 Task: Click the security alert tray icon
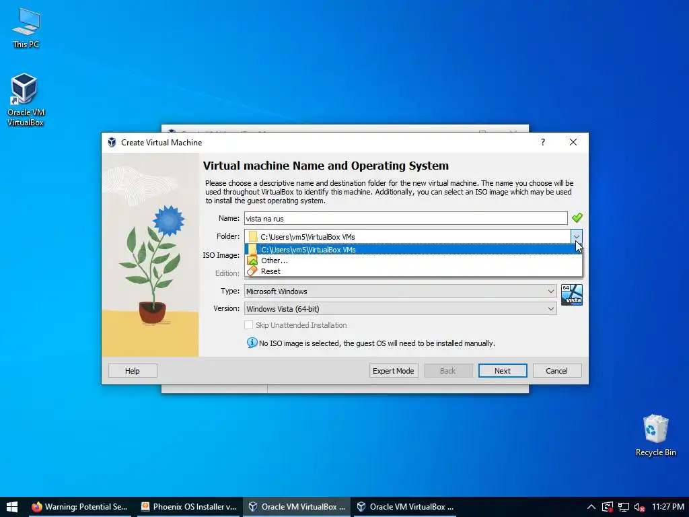coord(608,507)
